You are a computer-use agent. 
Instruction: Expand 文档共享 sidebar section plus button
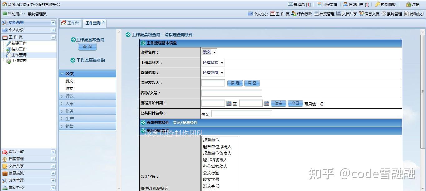pos(53,166)
